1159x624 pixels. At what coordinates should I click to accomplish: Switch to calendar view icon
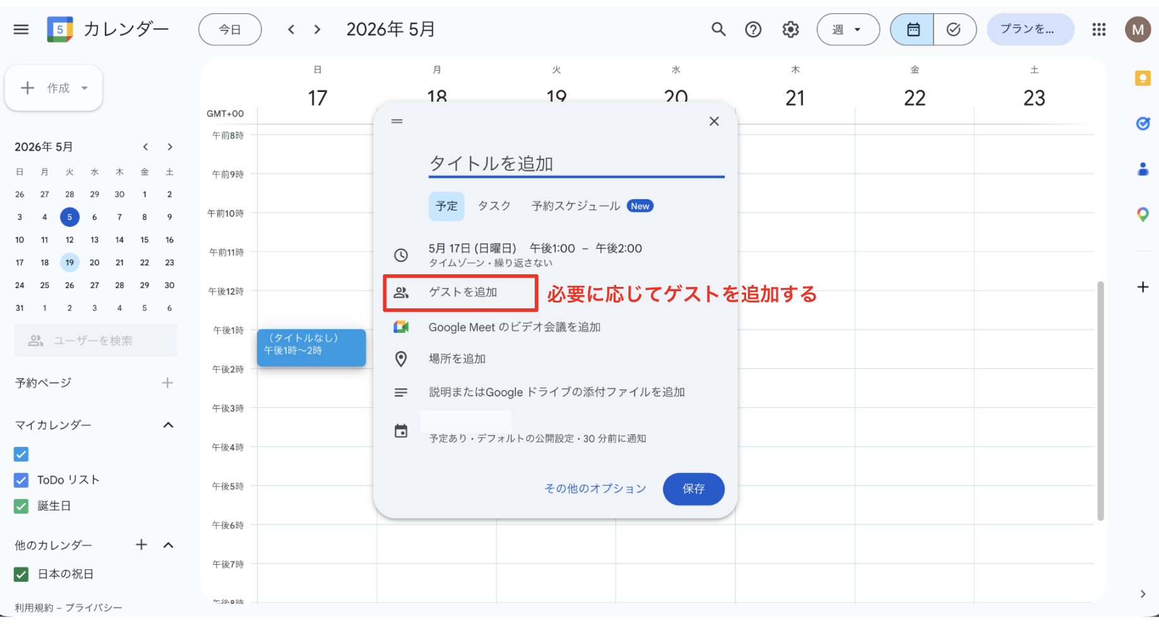(x=913, y=30)
